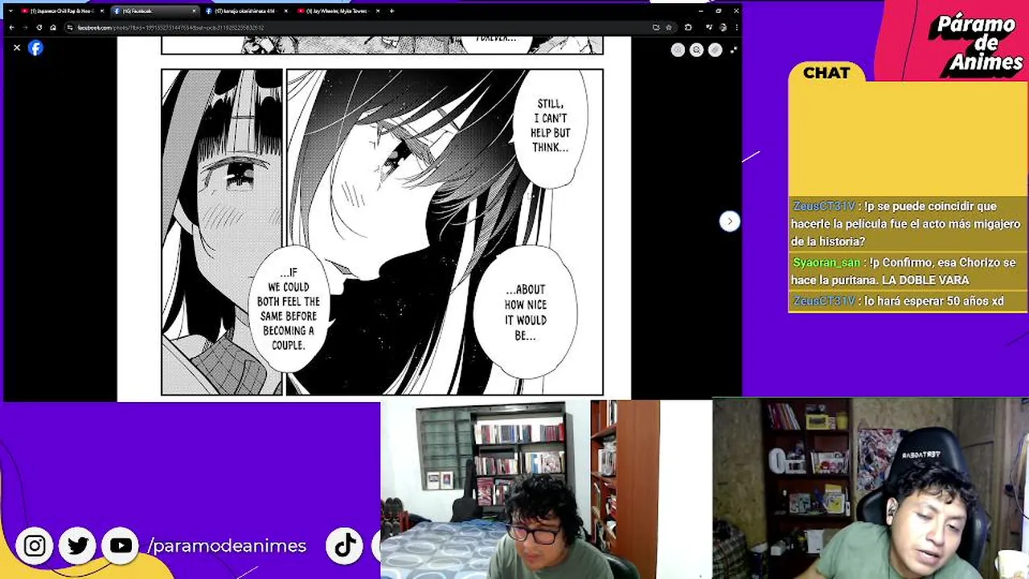Viewport: 1029px width, 579px height.
Task: Click the zoom out photo button
Action: (696, 50)
